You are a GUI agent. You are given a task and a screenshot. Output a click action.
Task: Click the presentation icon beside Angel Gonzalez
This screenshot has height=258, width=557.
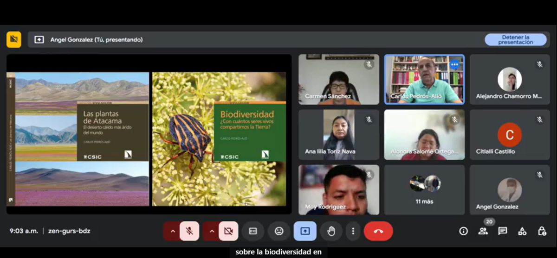pos(39,40)
